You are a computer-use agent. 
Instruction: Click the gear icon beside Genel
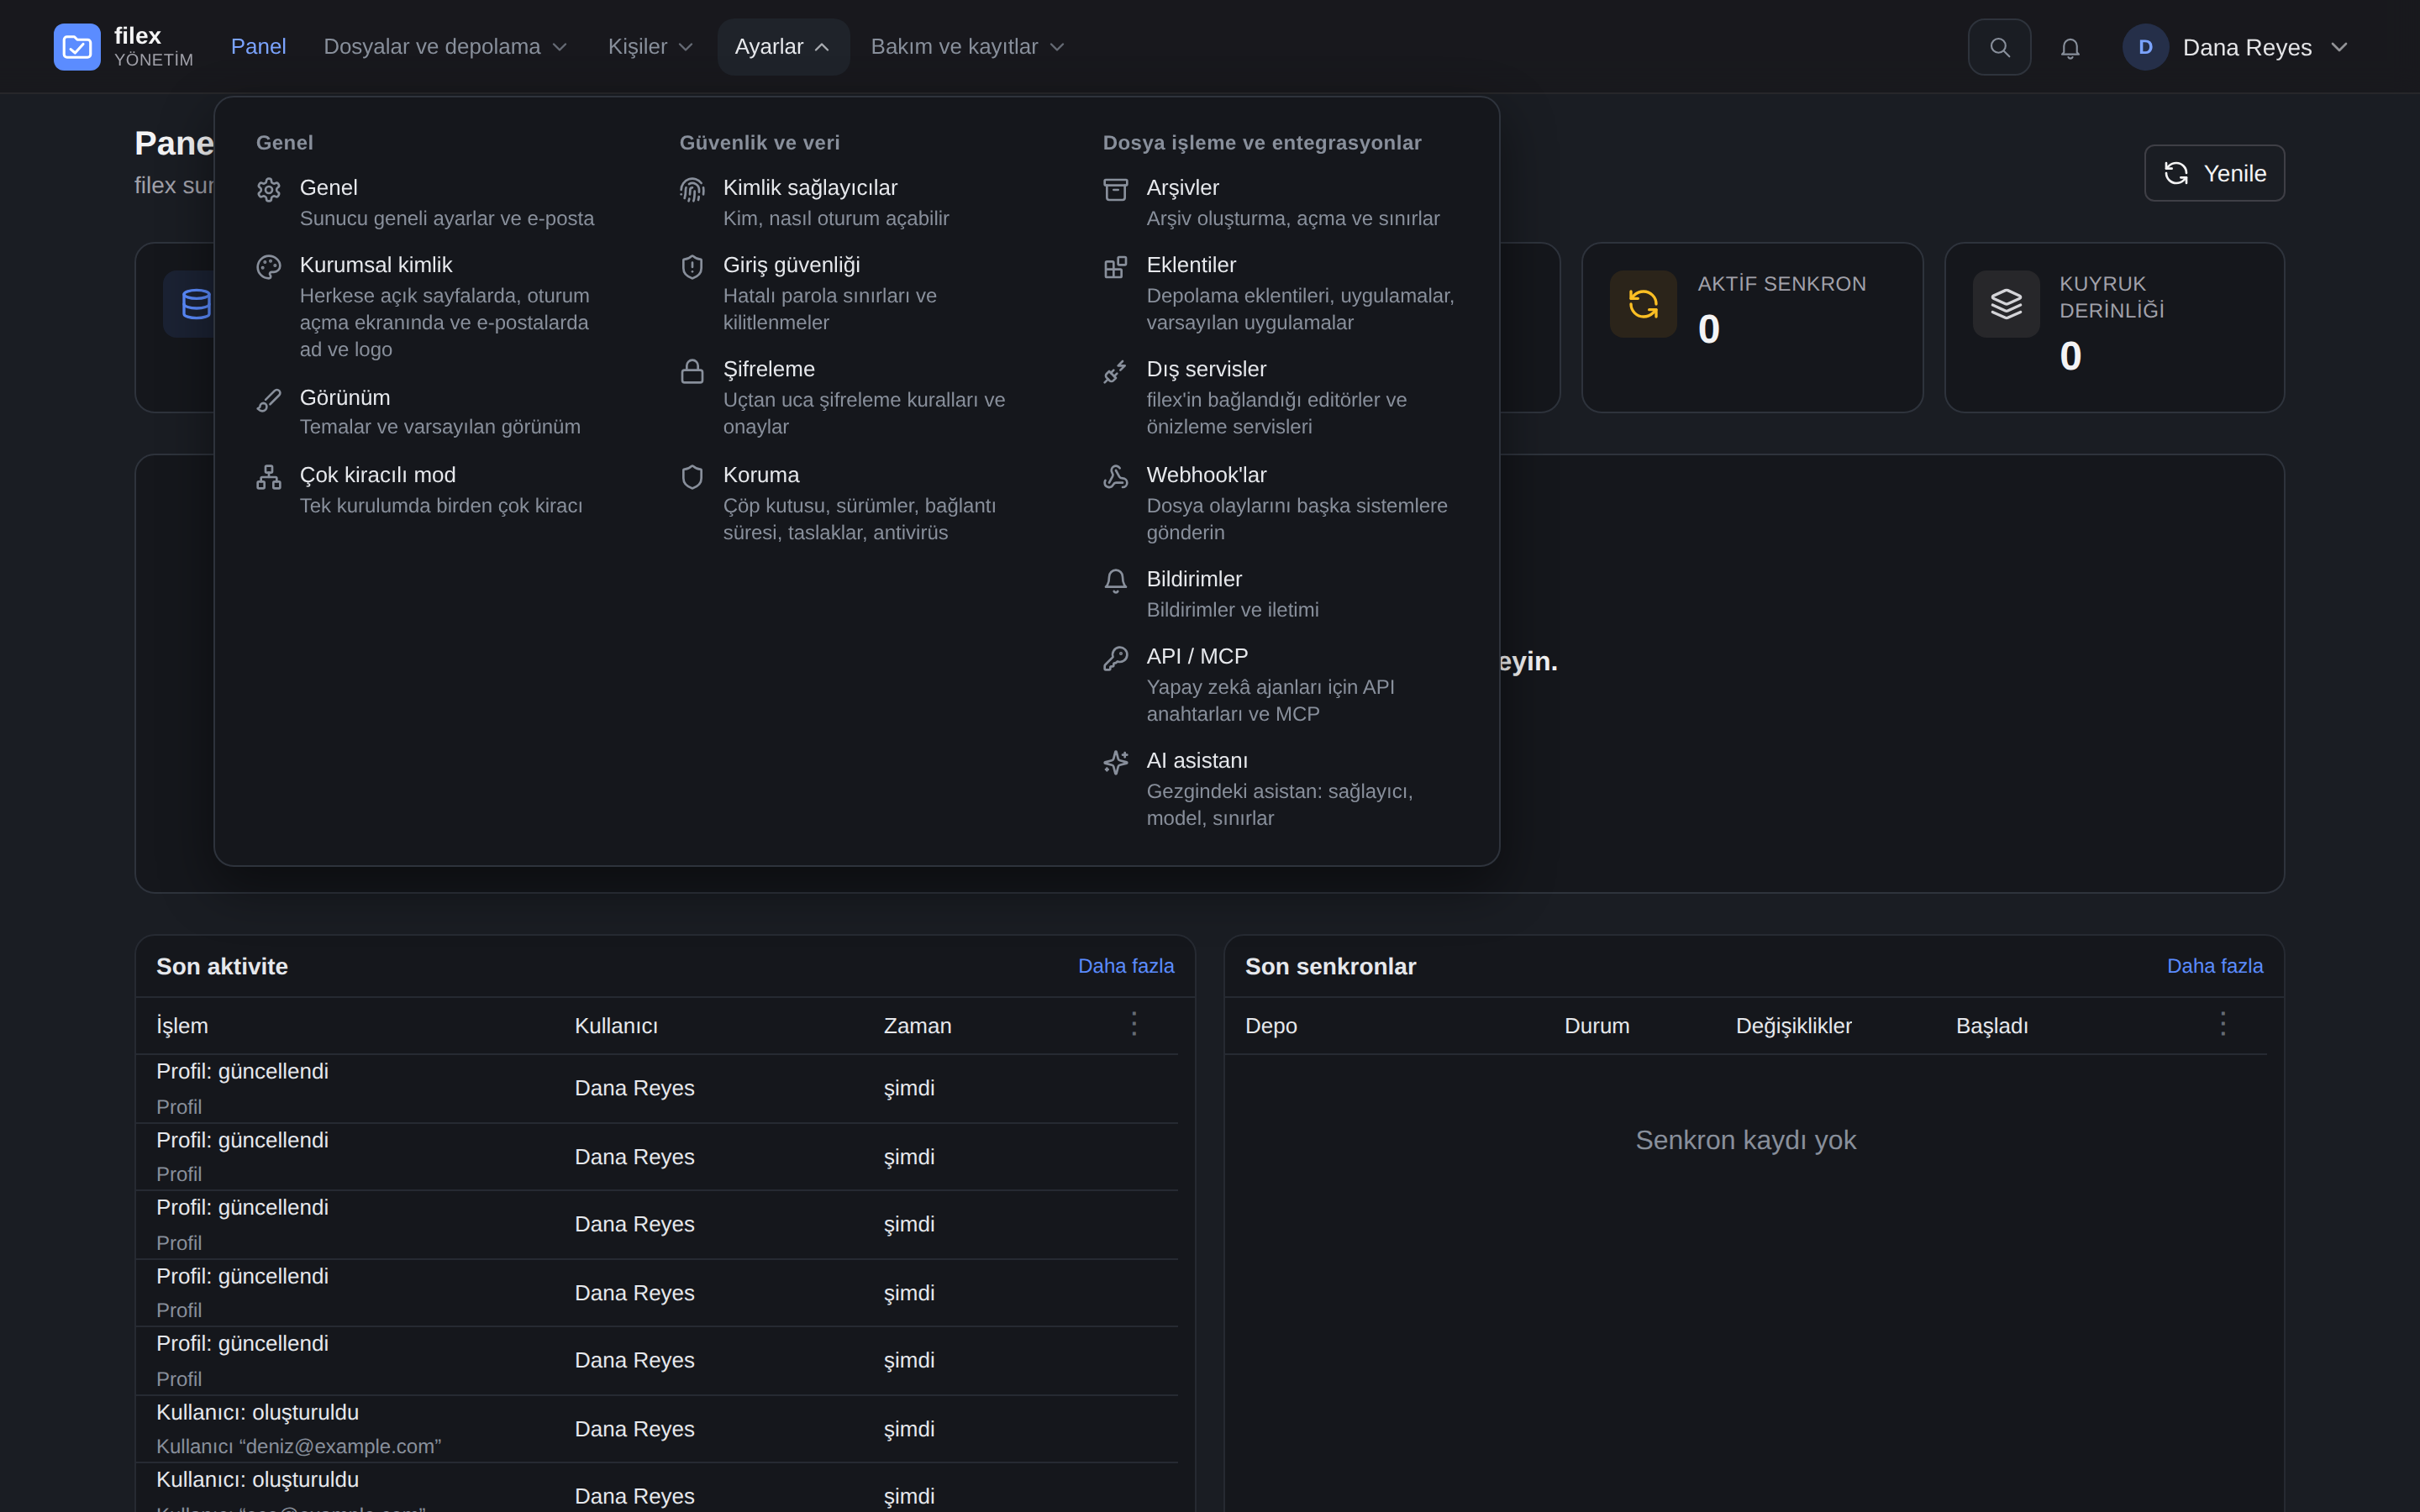pos(269,190)
